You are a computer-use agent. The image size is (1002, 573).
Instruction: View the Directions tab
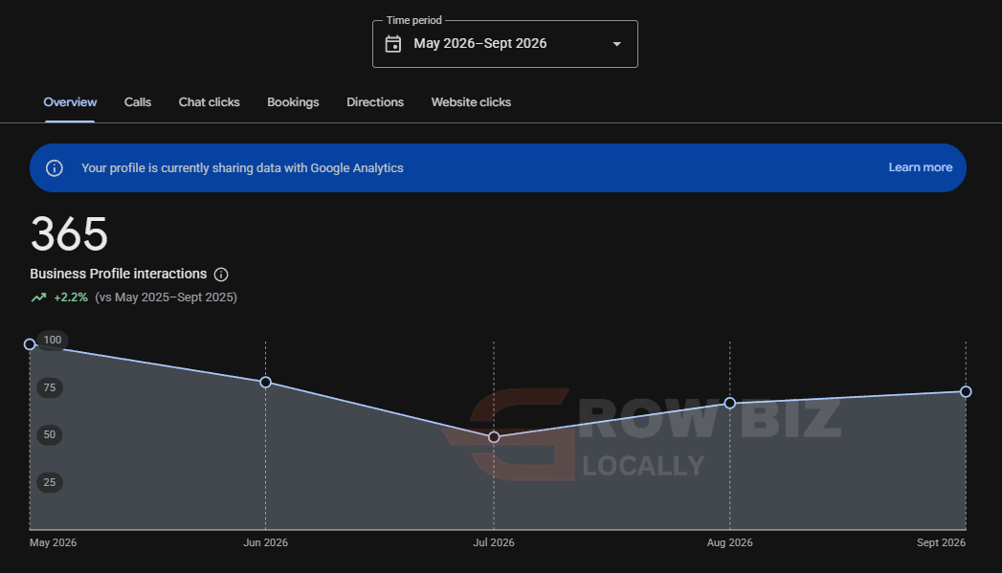click(x=375, y=102)
